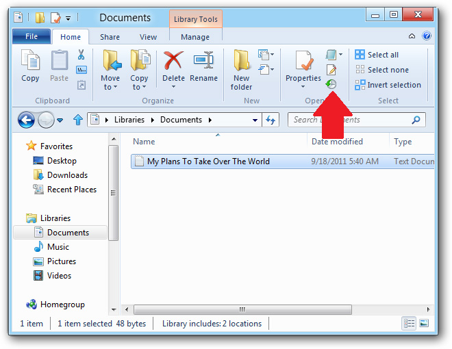Click the Library Tools contextual tab
This screenshot has width=452, height=349.
pyautogui.click(x=196, y=19)
